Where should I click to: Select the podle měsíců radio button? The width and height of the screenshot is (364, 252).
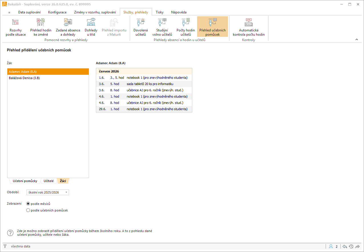click(28, 204)
